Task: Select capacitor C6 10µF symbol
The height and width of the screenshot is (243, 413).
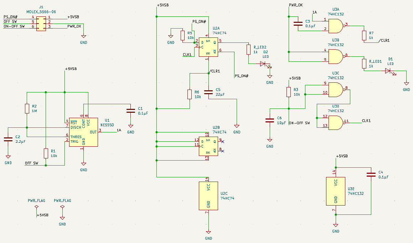Action: pyautogui.click(x=270, y=121)
